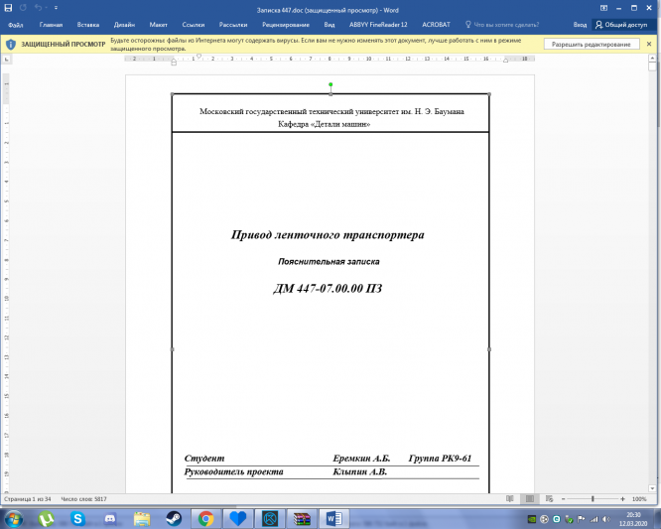Click the student name 'Еремкин А.Б.'
Image resolution: width=661 pixels, height=529 pixels.
coord(361,459)
